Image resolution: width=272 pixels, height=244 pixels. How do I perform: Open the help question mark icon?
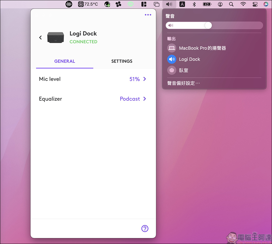click(x=145, y=229)
